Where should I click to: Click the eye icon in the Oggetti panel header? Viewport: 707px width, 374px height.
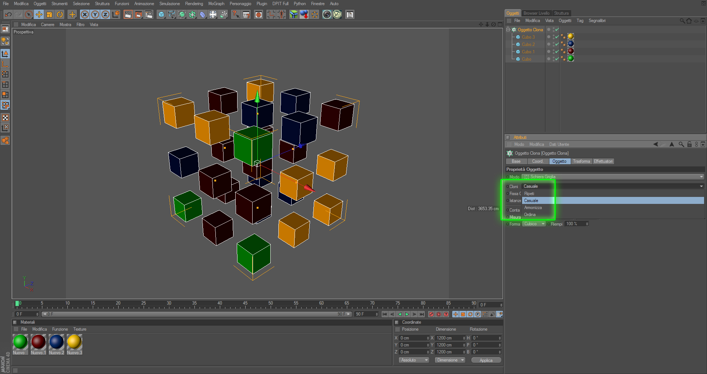(696, 21)
